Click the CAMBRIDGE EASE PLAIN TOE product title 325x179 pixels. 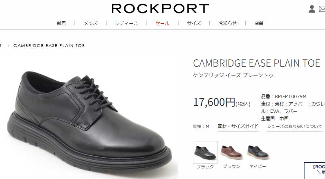point(257,63)
